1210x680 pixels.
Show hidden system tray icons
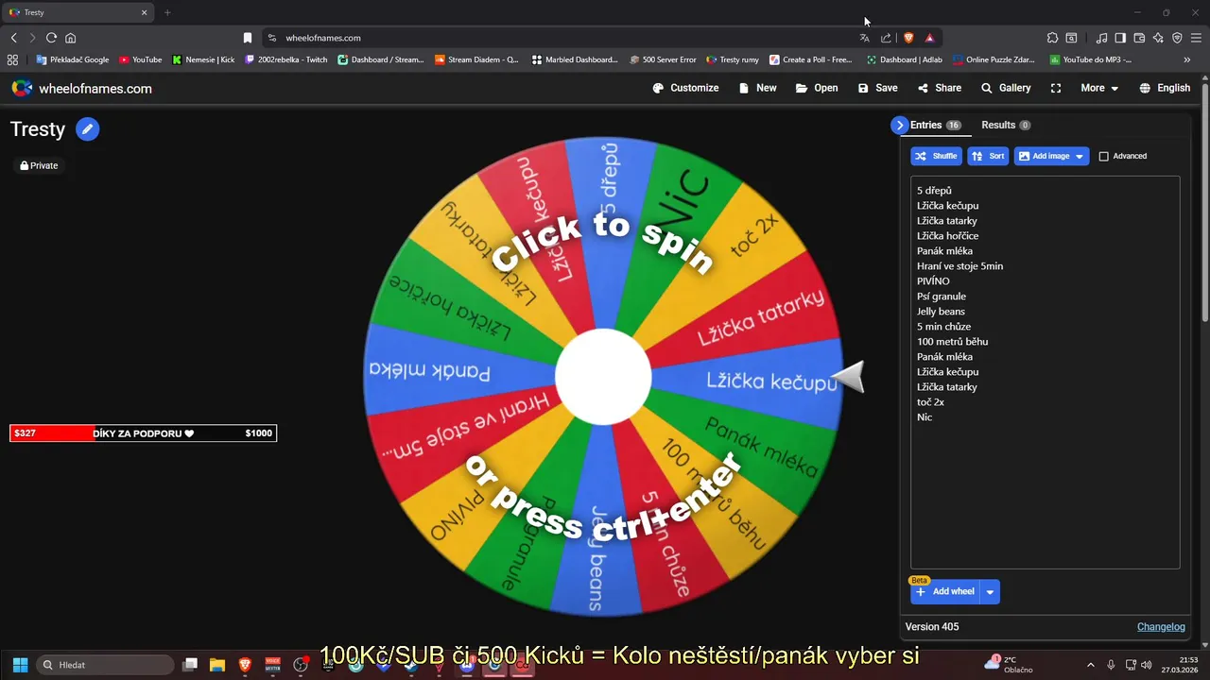(1090, 665)
